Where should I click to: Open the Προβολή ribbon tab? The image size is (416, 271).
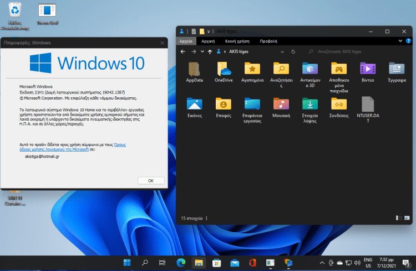[x=268, y=41]
